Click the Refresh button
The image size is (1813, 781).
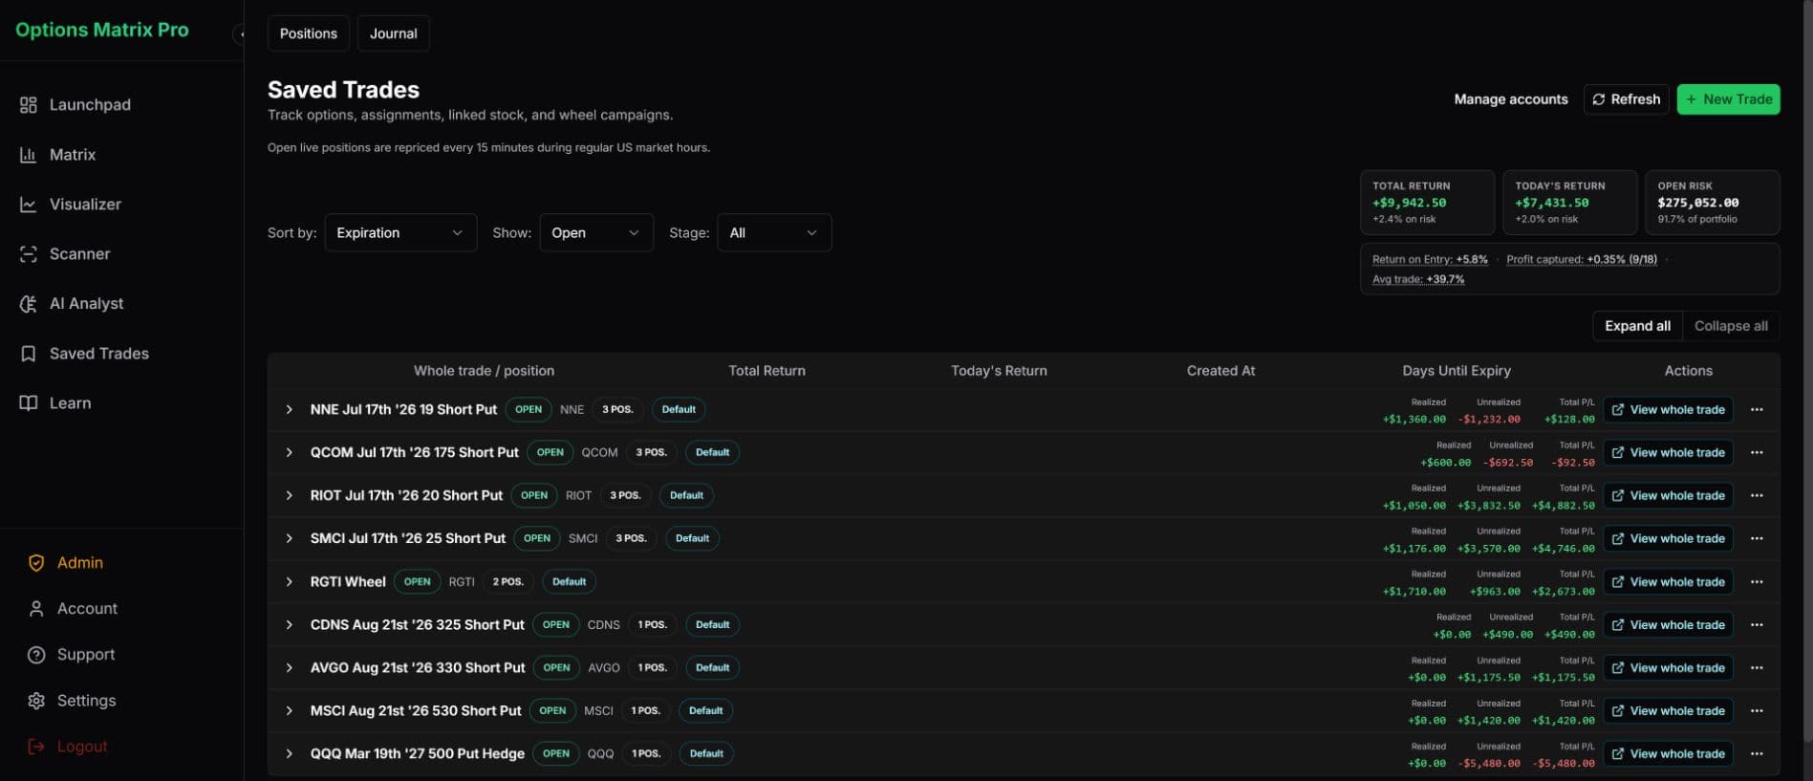[x=1626, y=99]
